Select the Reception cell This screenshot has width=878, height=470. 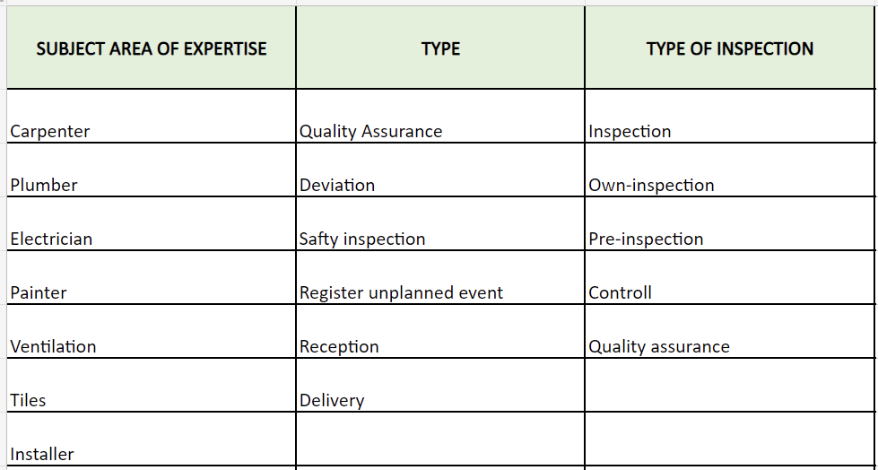pos(440,331)
